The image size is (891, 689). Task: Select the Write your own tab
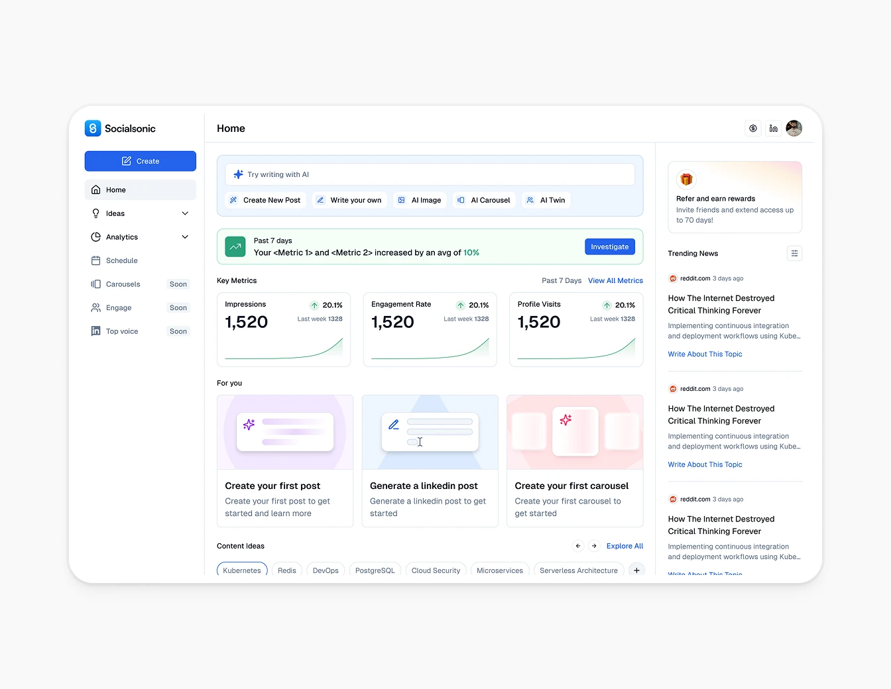coord(349,199)
